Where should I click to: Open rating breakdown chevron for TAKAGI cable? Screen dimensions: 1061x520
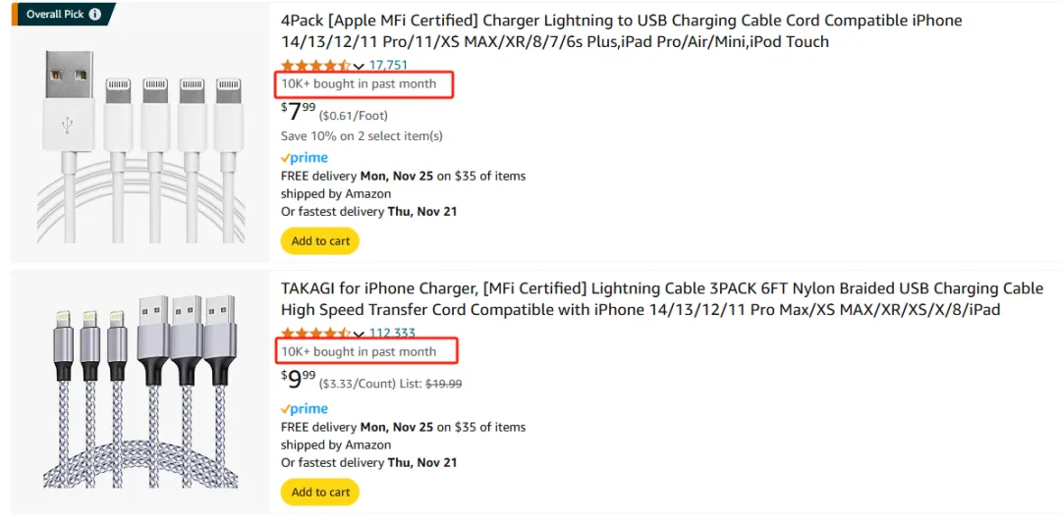pyautogui.click(x=359, y=334)
